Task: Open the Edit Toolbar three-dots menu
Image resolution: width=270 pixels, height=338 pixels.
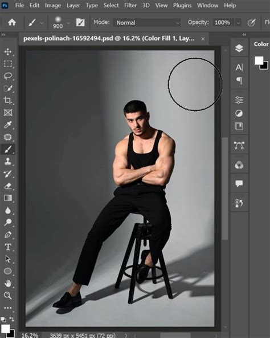Action: tap(8, 308)
